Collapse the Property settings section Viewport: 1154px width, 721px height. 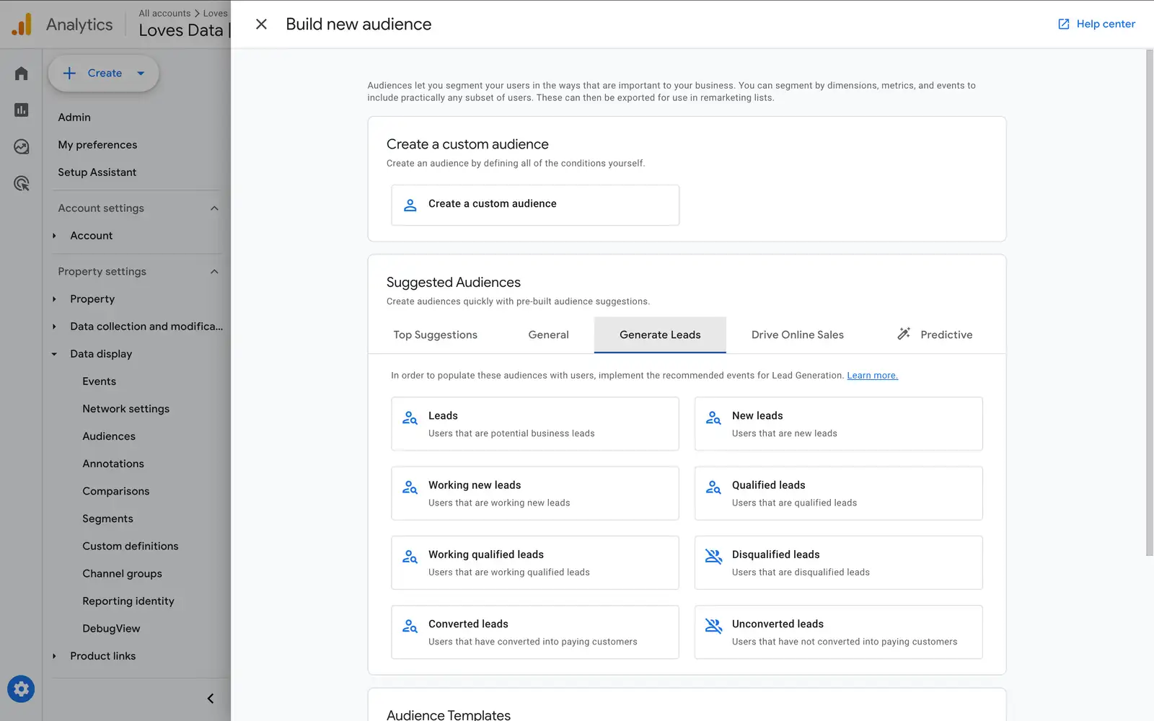(x=214, y=271)
